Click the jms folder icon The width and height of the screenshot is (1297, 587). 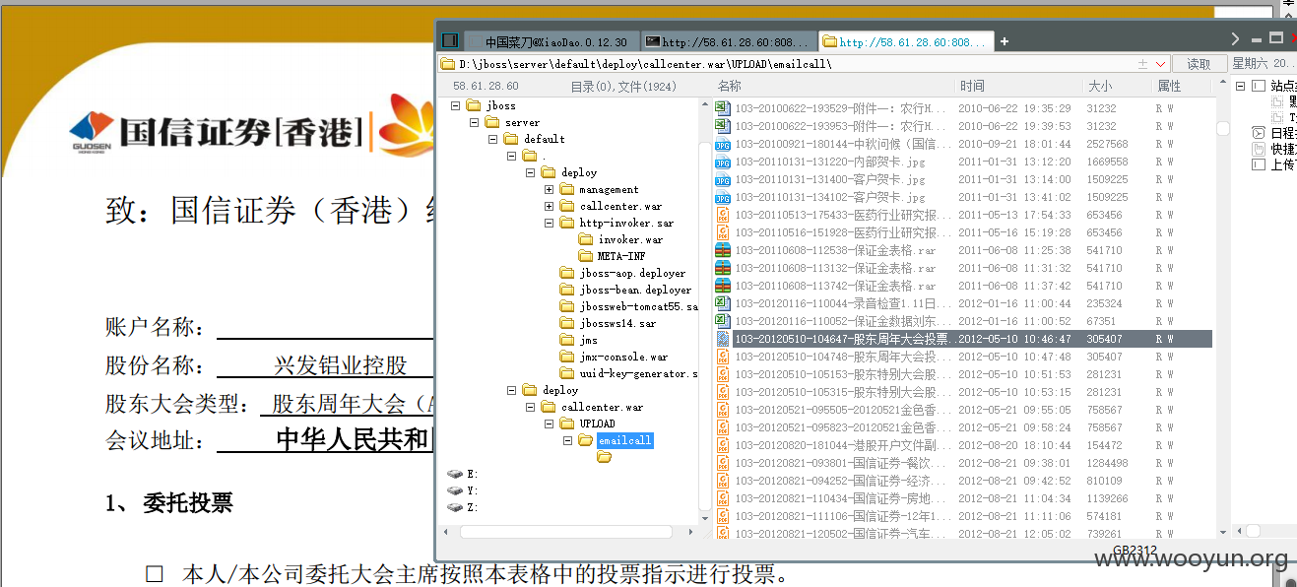(x=567, y=340)
